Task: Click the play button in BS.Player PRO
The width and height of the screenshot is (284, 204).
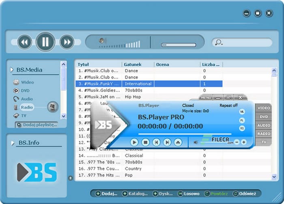Action: click(x=134, y=142)
